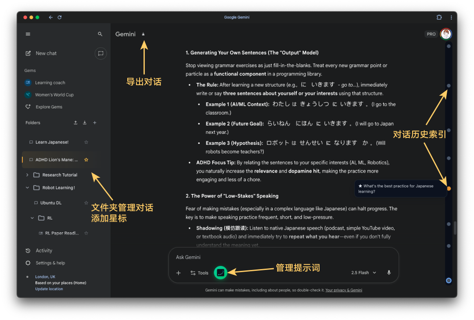This screenshot has height=320, width=474.
Task: Click the highlighted orange index dot
Action: [449, 188]
